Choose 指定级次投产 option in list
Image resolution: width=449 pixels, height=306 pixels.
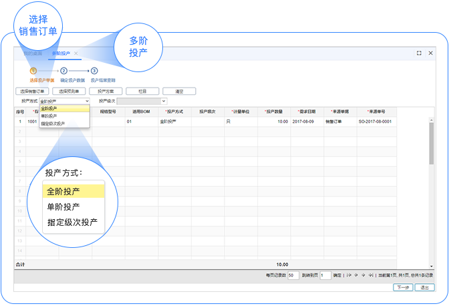[53, 124]
